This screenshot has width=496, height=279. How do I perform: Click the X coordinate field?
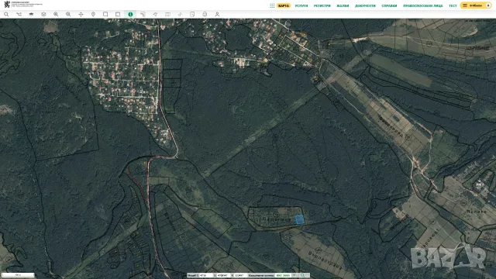click(223, 276)
